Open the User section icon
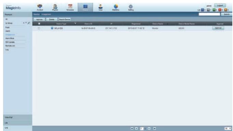 coord(100,7)
